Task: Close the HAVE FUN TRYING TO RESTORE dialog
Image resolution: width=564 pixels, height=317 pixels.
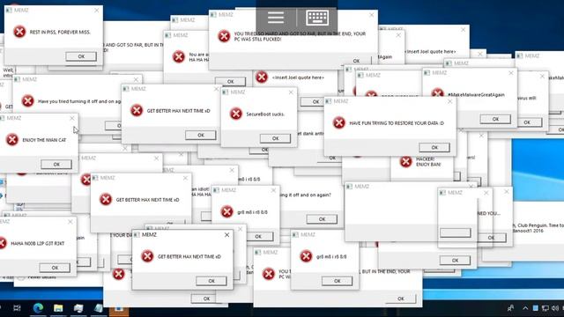Action: point(449,102)
